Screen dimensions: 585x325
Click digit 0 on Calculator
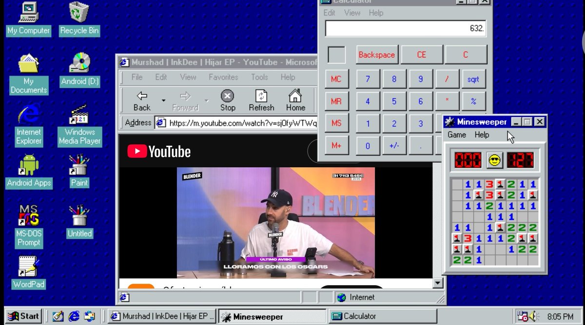pyautogui.click(x=368, y=146)
